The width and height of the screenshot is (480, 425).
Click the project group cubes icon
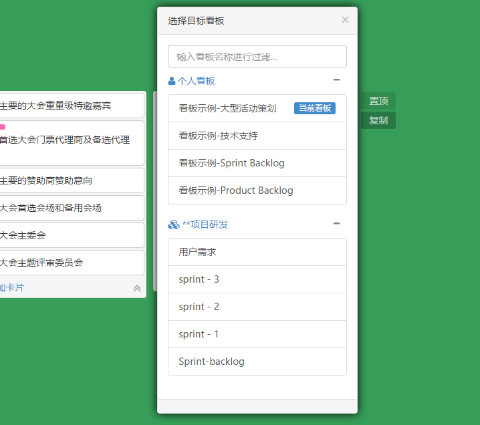[x=173, y=225]
